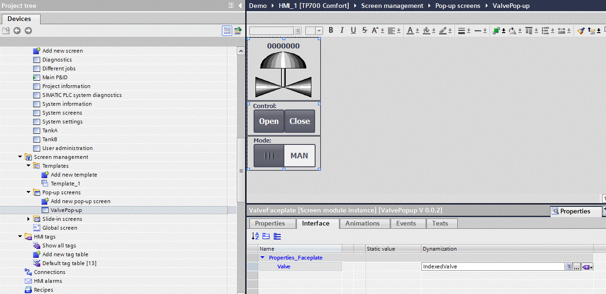Viewport: 606px width, 294px height.
Task: Collapse the Project tree with the arrow icon
Action: coord(241,6)
